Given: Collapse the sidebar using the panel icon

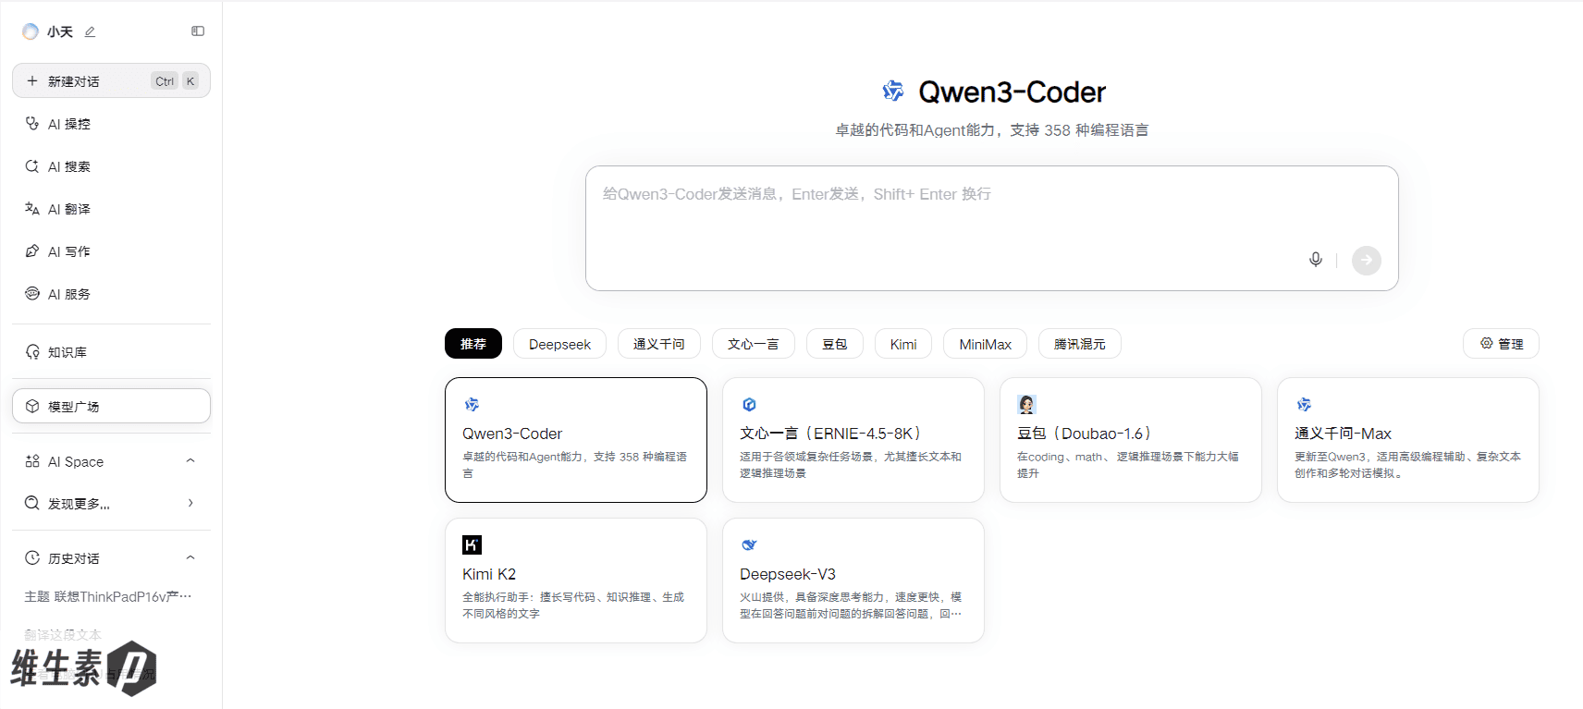Looking at the screenshot, I should coord(198,31).
